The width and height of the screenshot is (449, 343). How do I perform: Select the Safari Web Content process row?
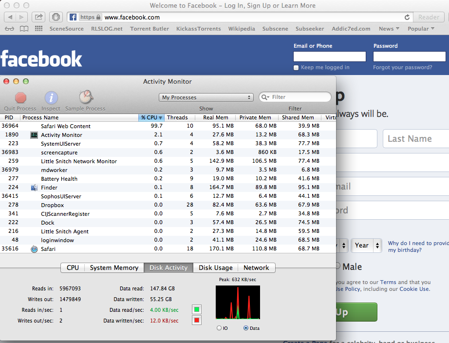[168, 126]
